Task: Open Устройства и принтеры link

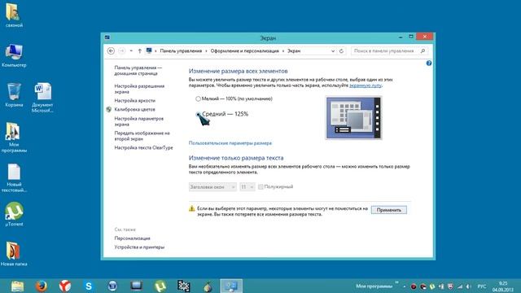Action: [139, 247]
